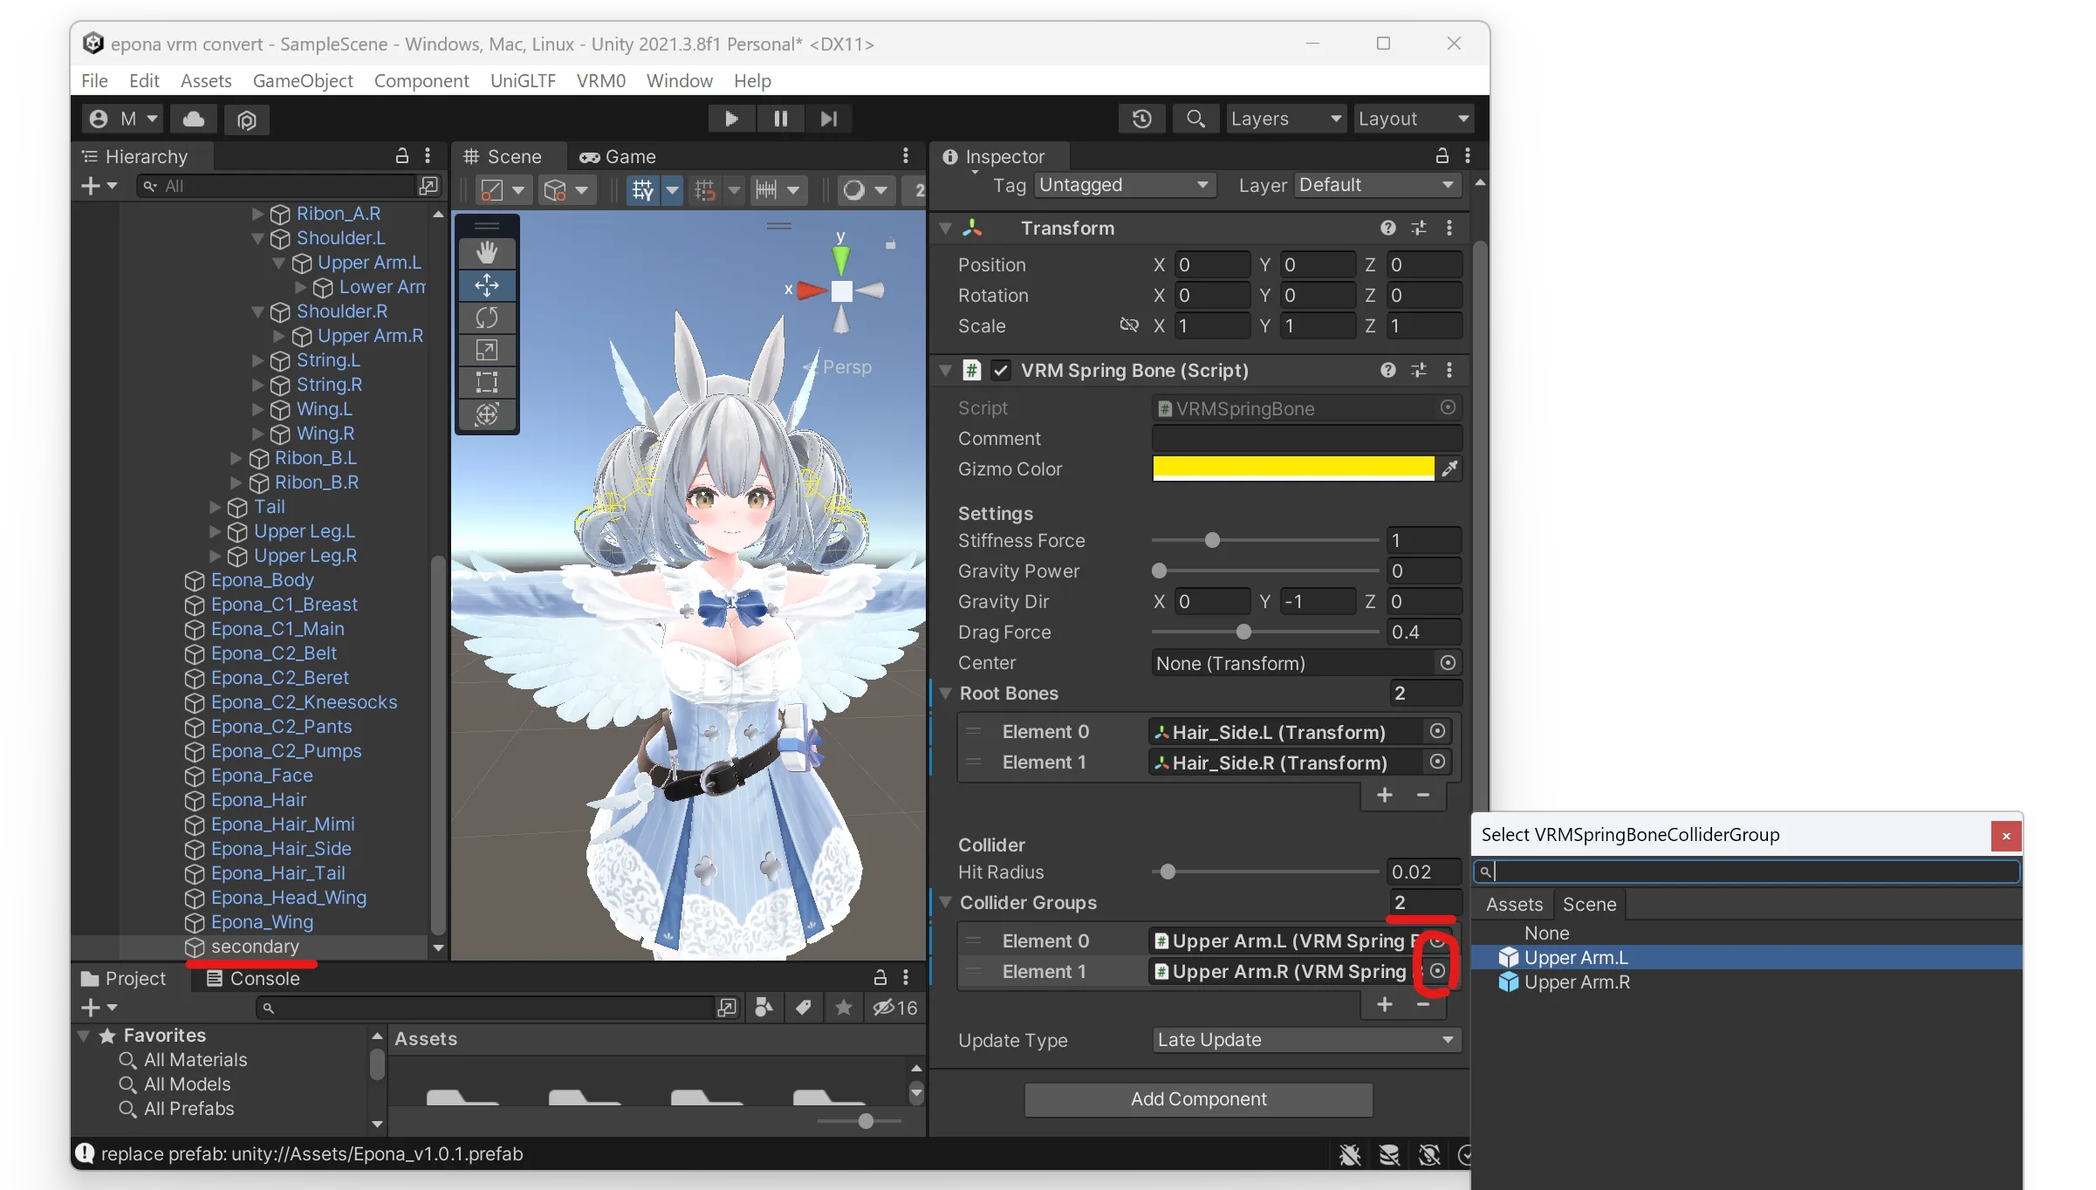Switch to the Game tab

click(x=619, y=157)
